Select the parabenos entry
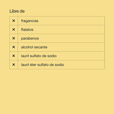This screenshot has width=114, height=114. pos(30,38)
